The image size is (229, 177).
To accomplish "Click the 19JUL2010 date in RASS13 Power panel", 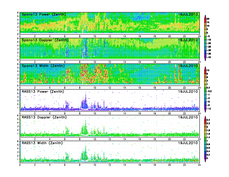I will [x=188, y=91].
